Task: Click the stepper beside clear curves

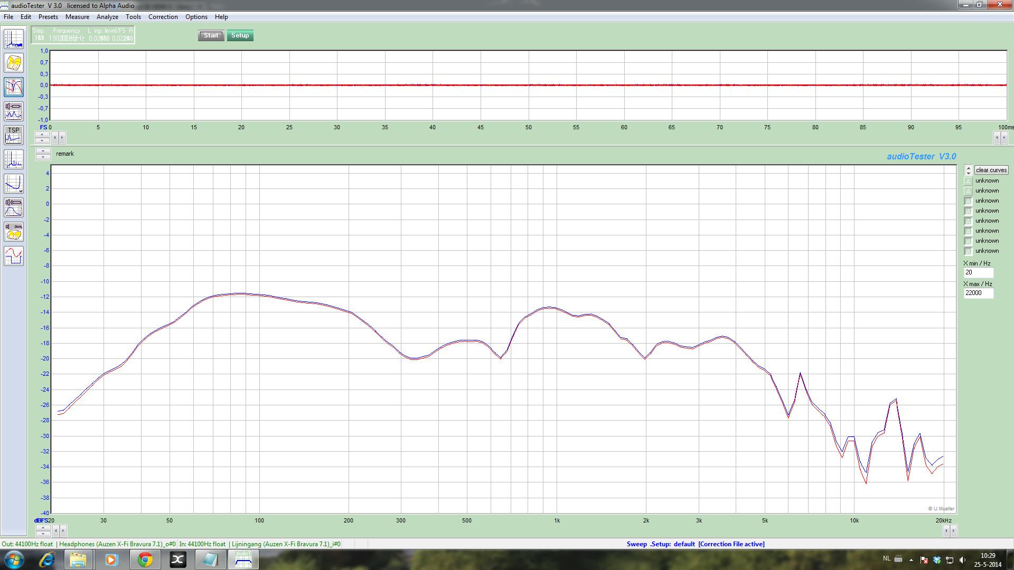Action: (968, 170)
